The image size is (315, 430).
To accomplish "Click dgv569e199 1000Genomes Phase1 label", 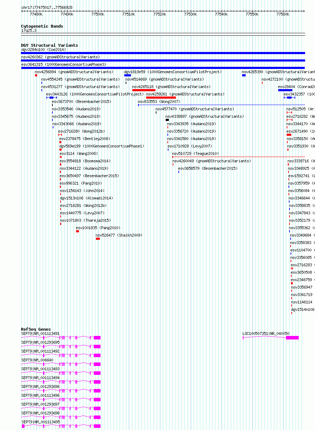I will coord(102,146).
